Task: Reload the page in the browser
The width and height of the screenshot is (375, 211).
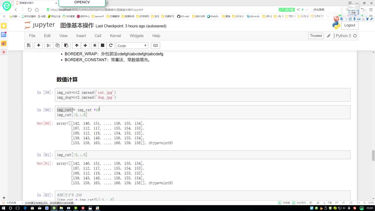Action: pyautogui.click(x=30, y=10)
